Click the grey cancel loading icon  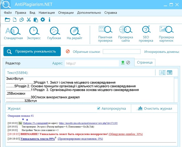(x=128, y=63)
